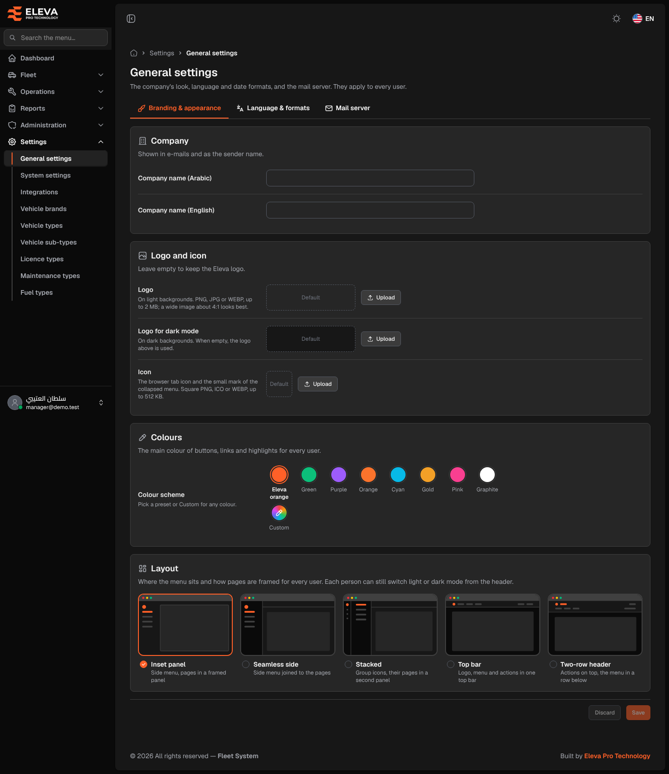Screen dimensions: 669x774
Task: Expand the Operations submenu chevron
Action: click(x=101, y=92)
